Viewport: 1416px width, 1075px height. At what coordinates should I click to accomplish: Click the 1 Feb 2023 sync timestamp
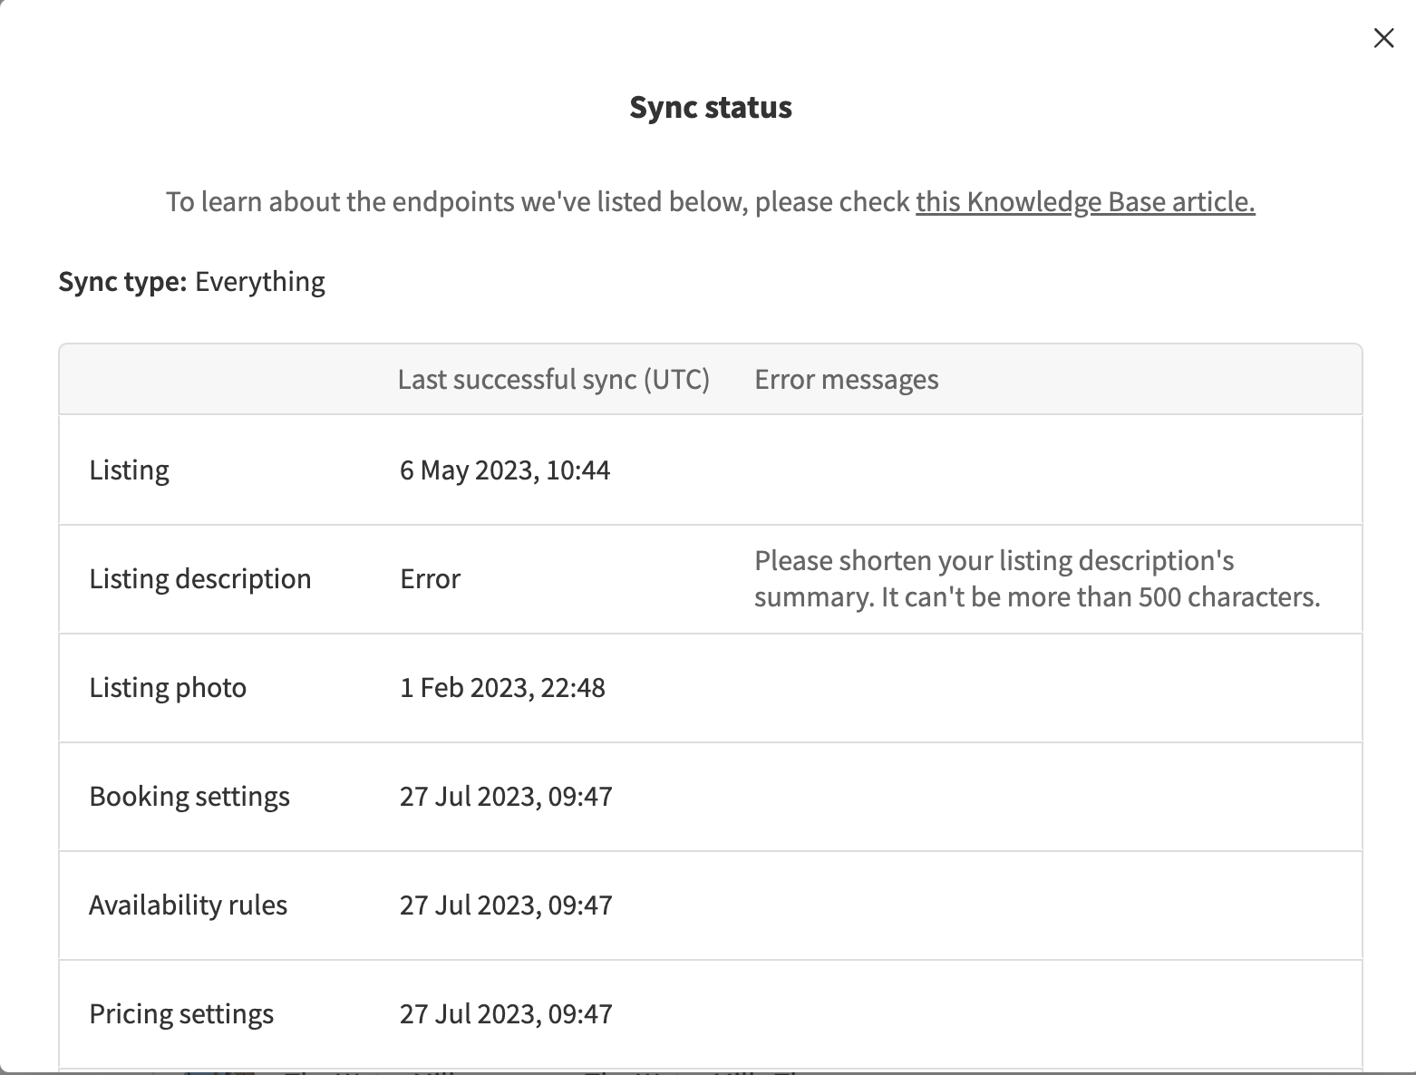click(x=501, y=687)
